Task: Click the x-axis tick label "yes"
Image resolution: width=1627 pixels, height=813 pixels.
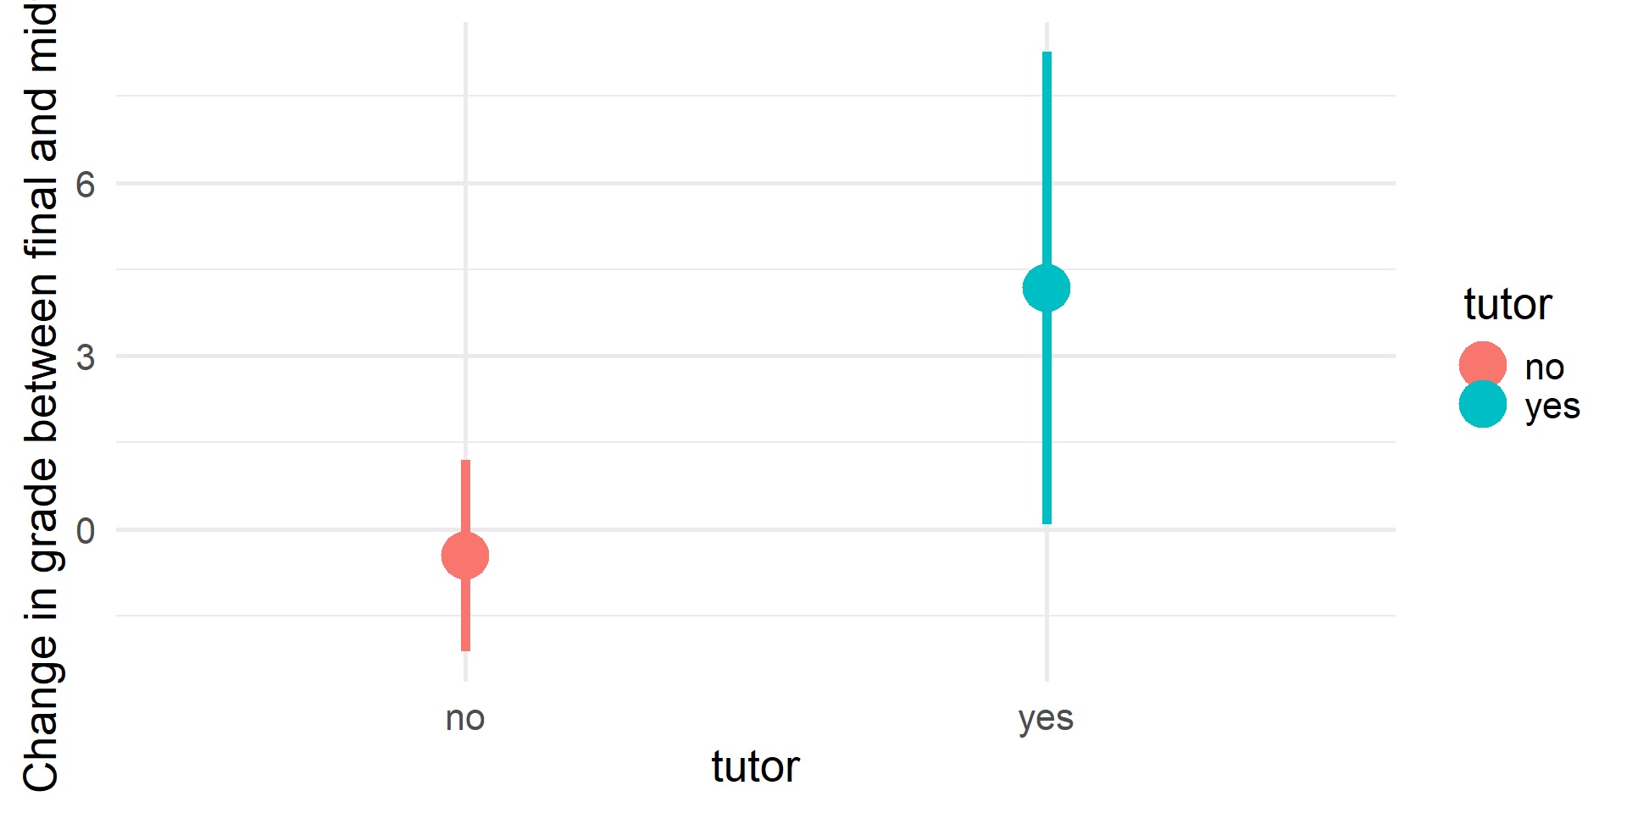Action: click(1047, 718)
